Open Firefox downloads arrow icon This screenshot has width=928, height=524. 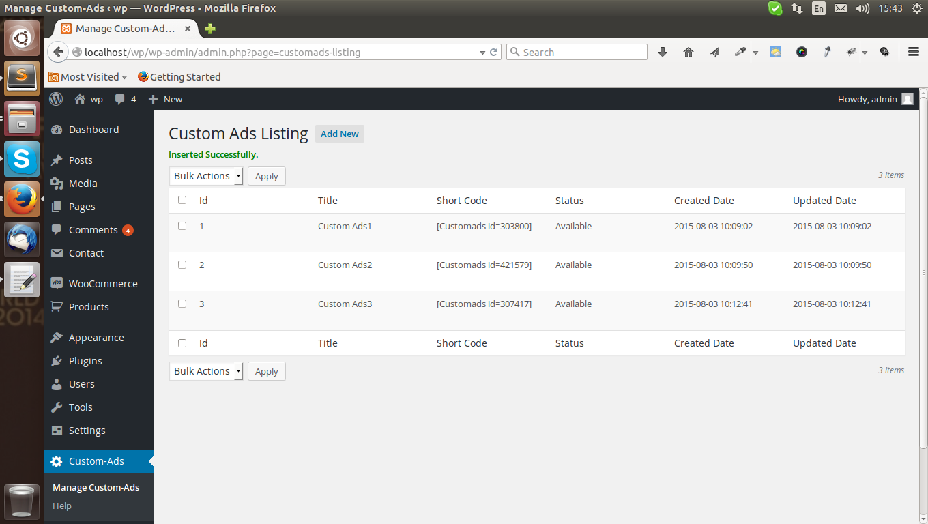coord(662,52)
